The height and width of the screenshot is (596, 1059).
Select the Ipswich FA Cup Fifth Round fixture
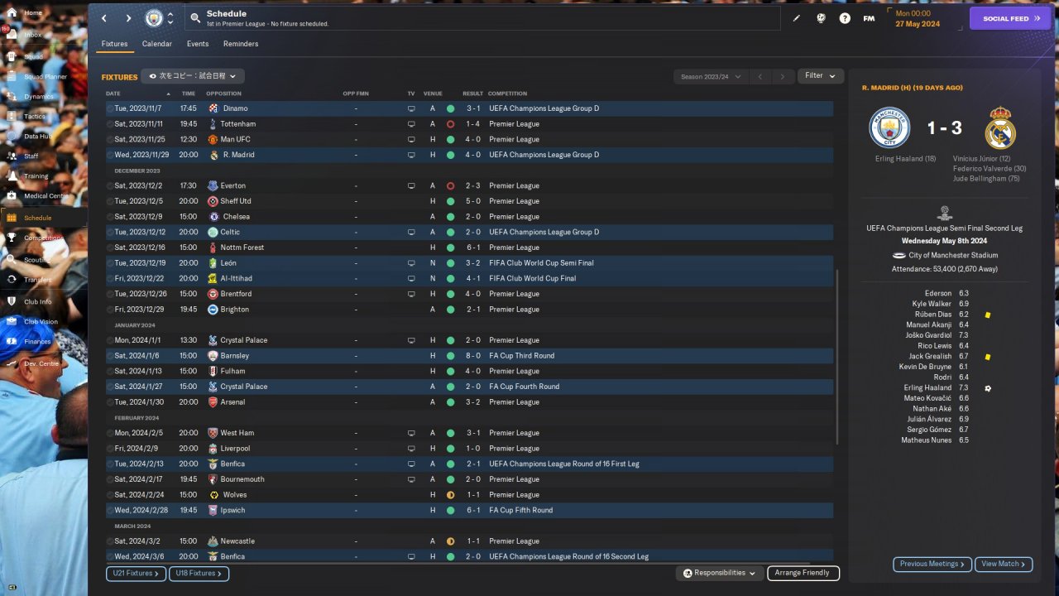pos(469,511)
